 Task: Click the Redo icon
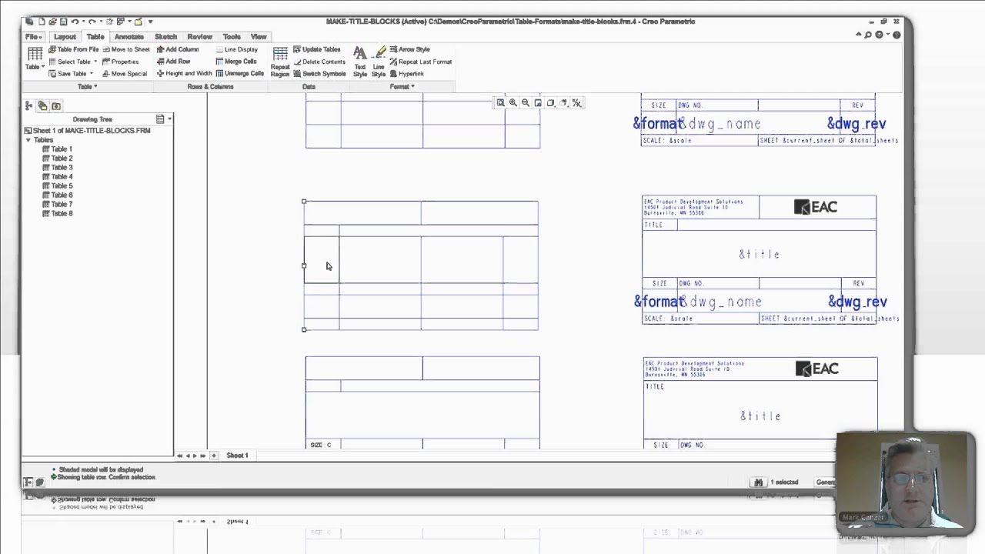click(x=92, y=22)
